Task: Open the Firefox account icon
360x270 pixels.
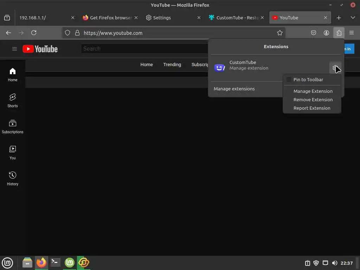Action: (326, 33)
